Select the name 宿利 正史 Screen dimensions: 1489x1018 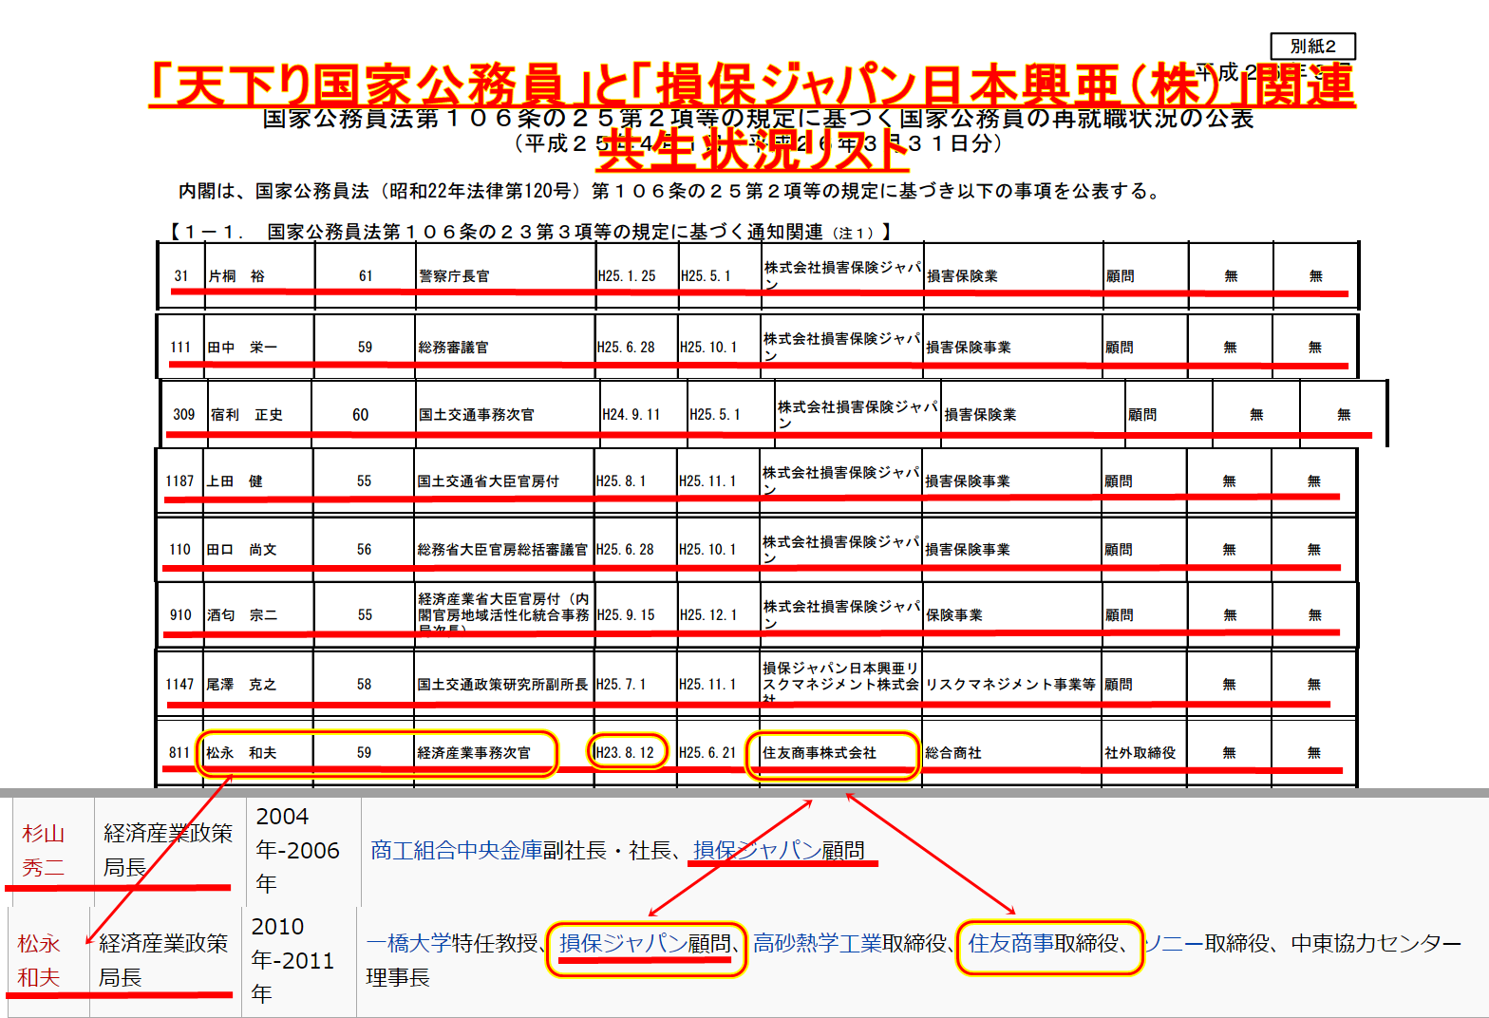click(x=247, y=415)
